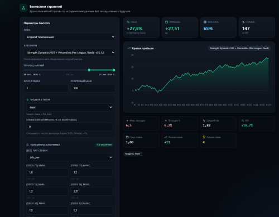Focus the Флэт-ставка input field
The image size is (279, 217).
tap(46, 88)
